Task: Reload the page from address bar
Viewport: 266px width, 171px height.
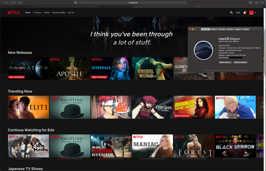Action: click(185, 3)
